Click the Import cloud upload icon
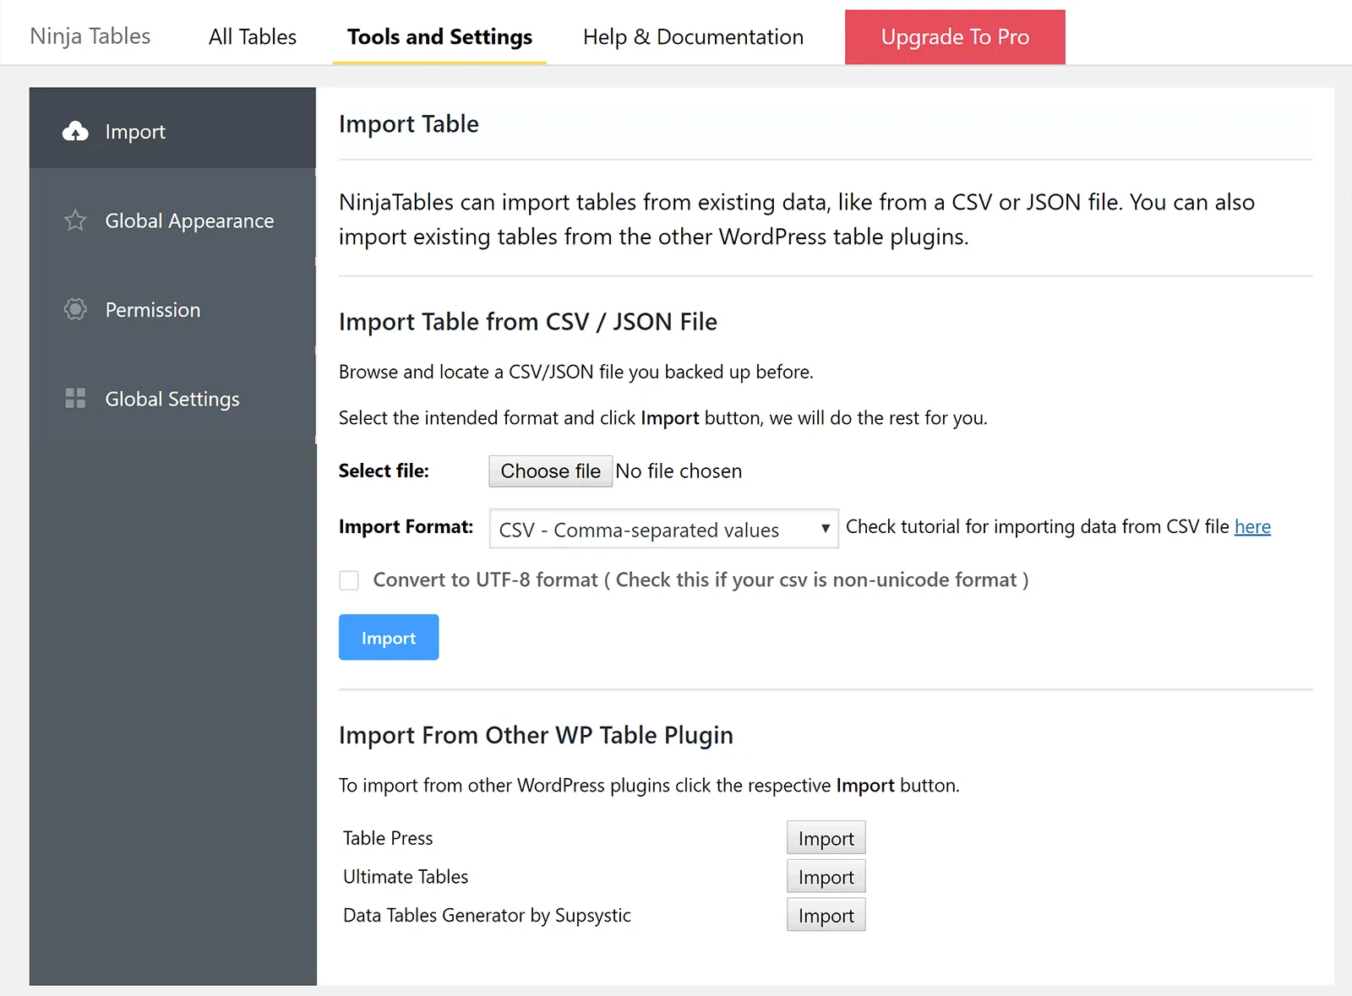This screenshot has width=1352, height=996. [x=75, y=131]
